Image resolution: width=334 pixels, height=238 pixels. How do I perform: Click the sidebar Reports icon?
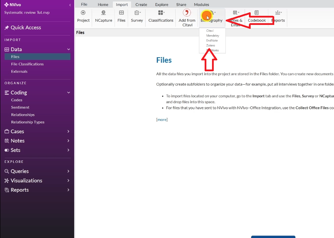point(7,190)
